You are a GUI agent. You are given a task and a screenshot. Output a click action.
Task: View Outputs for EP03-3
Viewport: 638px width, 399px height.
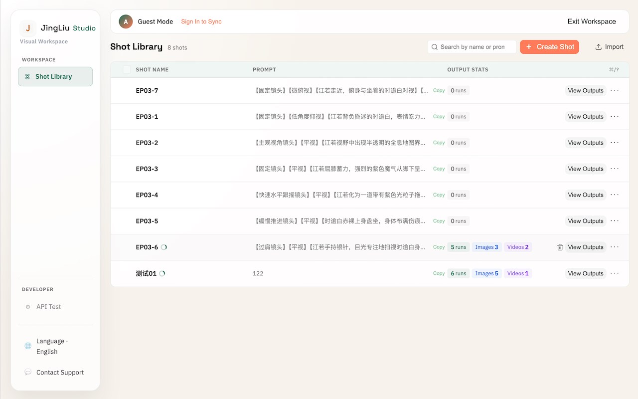586,169
